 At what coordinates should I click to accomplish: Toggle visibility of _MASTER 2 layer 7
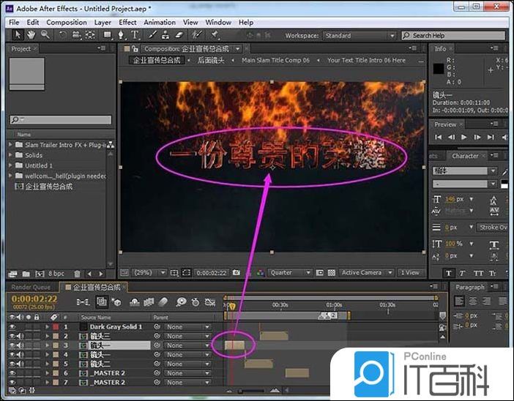12,382
